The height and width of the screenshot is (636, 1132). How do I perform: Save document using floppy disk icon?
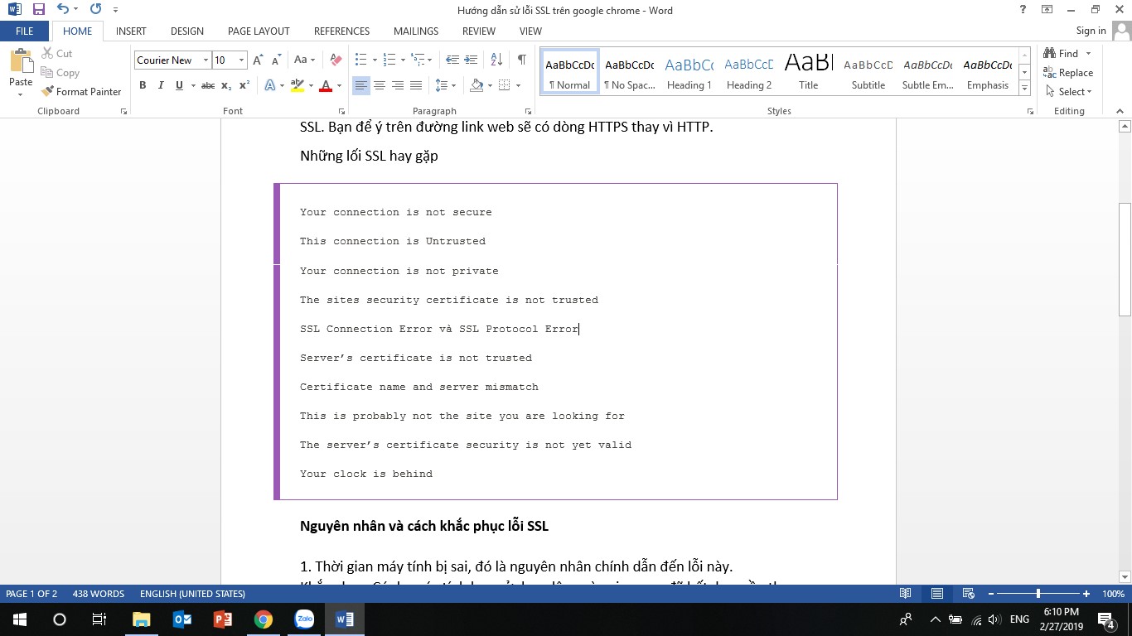[x=39, y=10]
